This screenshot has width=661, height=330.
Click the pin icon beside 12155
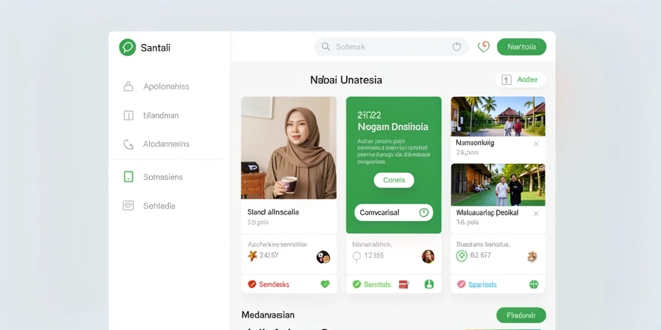(356, 257)
